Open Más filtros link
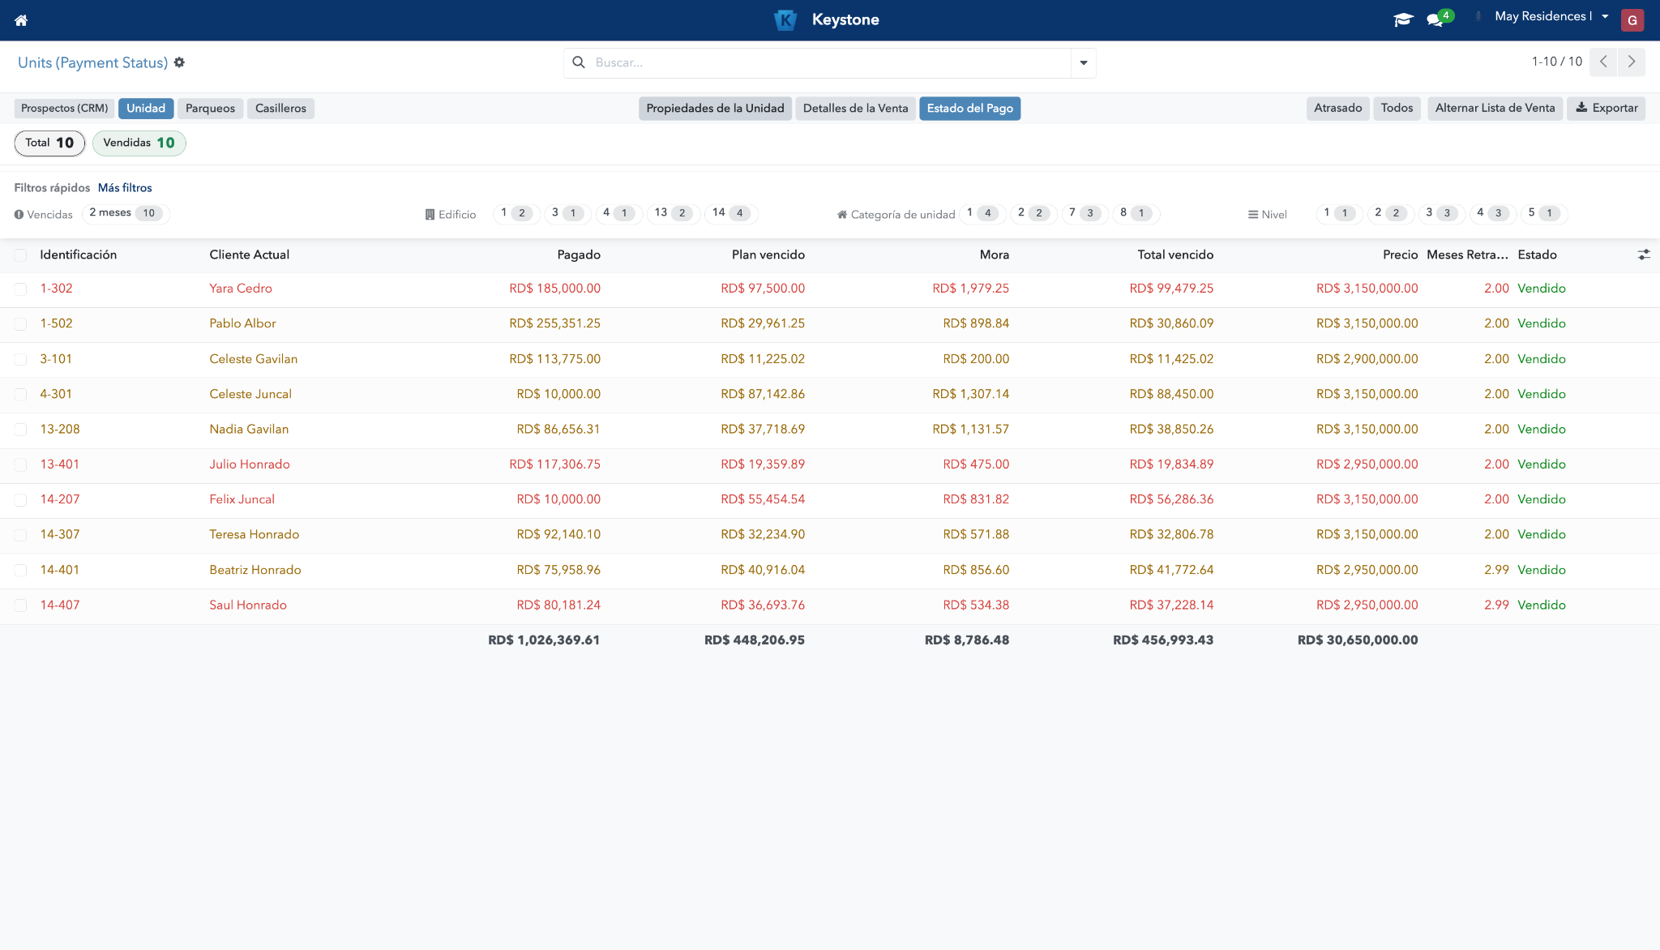This screenshot has height=950, width=1660. pos(125,188)
